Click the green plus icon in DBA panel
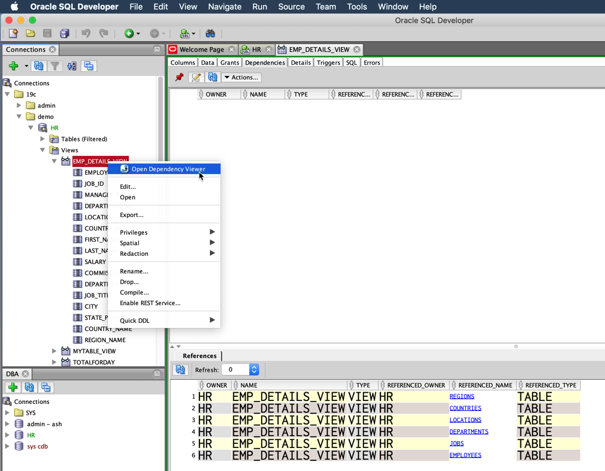This screenshot has width=605, height=471. [x=13, y=388]
